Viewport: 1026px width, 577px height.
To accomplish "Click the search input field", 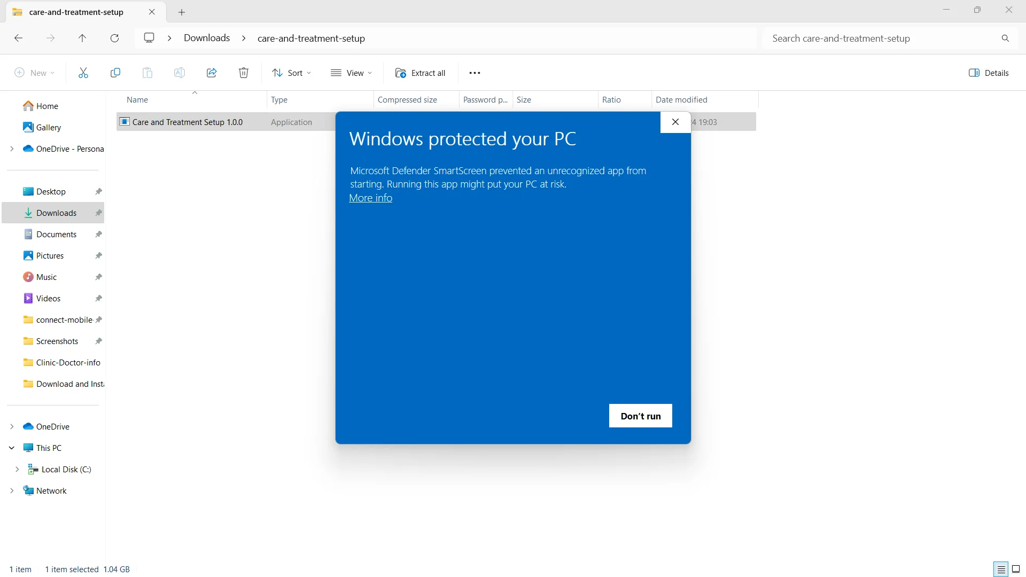I will point(883,38).
